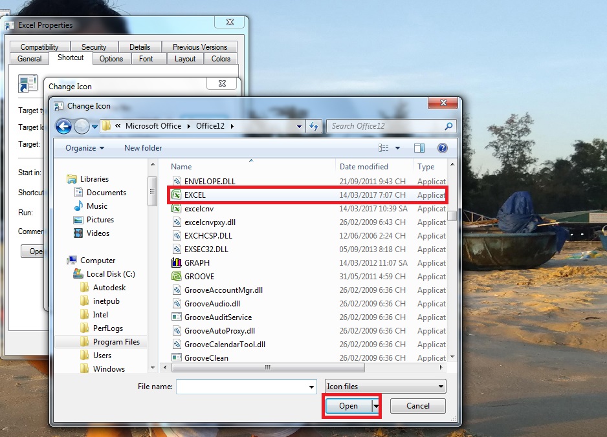Image resolution: width=607 pixels, height=437 pixels.
Task: Click the search magnifier icon
Action: [448, 126]
